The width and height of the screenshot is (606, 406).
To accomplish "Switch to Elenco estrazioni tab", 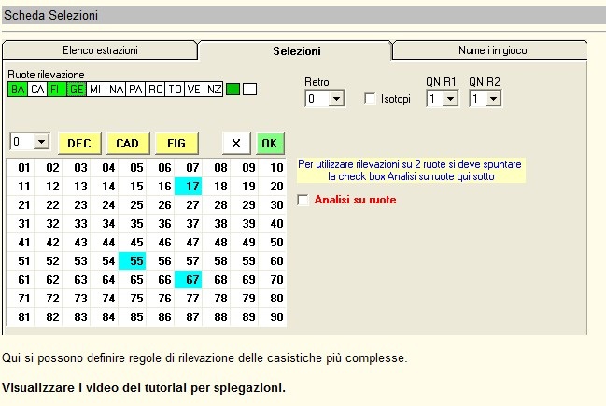I will click(x=100, y=50).
